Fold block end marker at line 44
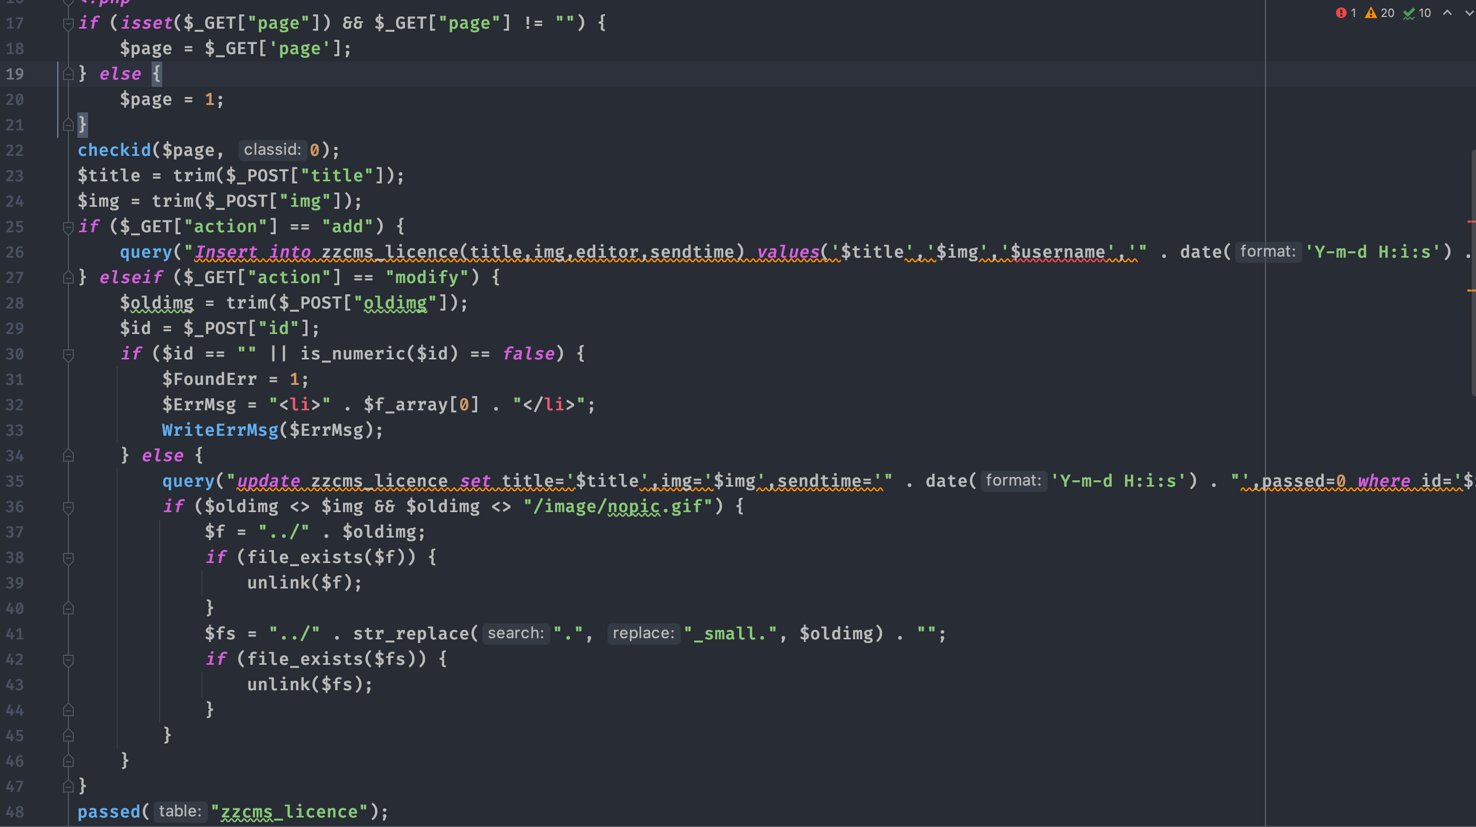This screenshot has width=1476, height=827. pos(68,710)
